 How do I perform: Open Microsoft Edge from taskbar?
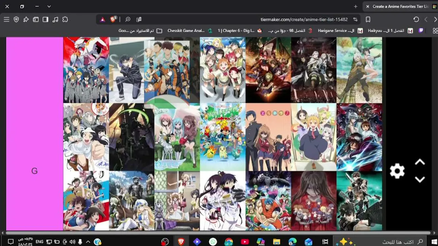click(x=293, y=242)
